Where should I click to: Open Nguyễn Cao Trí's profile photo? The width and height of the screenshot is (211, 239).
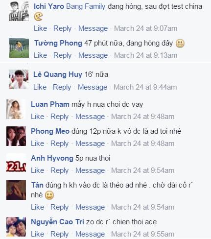coord(16,227)
